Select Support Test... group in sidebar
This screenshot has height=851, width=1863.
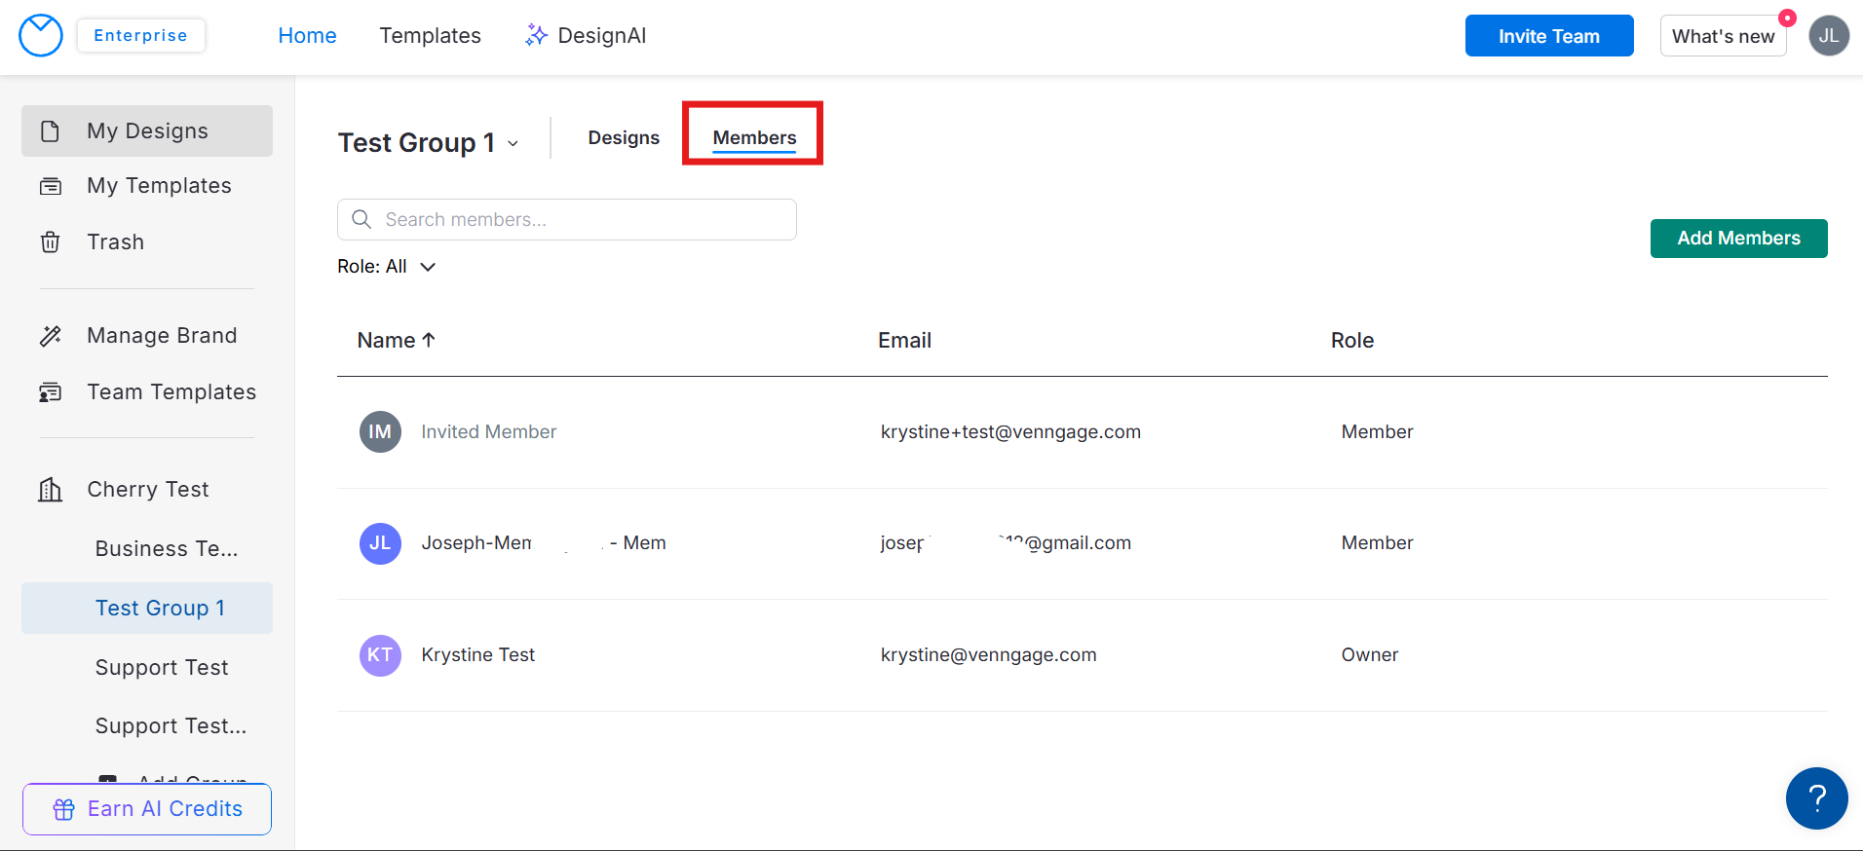(x=171, y=726)
